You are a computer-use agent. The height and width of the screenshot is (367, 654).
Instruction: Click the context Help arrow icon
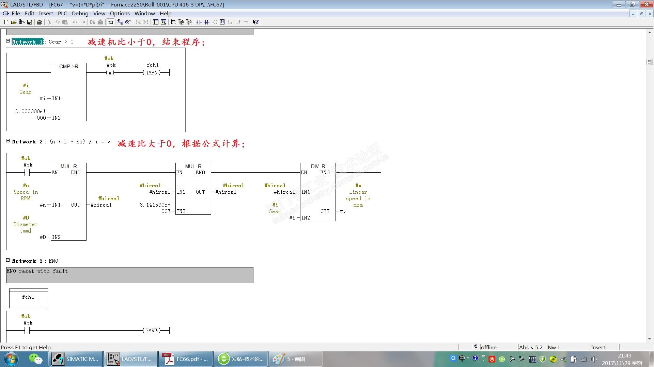click(255, 22)
